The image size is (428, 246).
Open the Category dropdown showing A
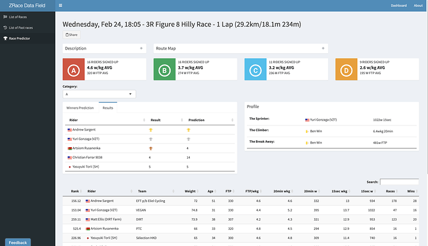99,94
